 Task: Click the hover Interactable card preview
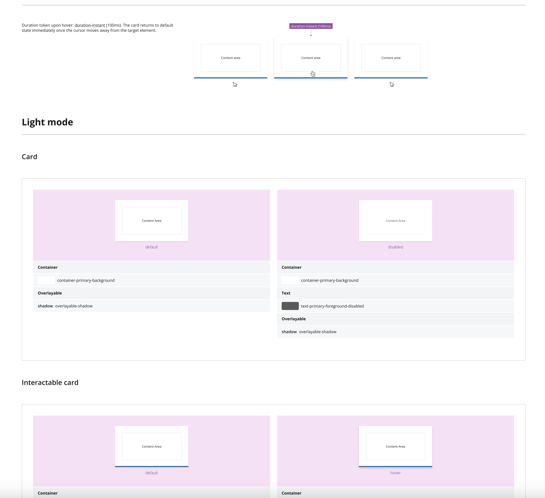click(x=395, y=446)
